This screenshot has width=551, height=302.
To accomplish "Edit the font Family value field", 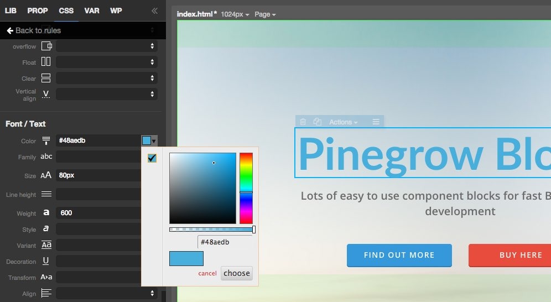I will click(98, 157).
